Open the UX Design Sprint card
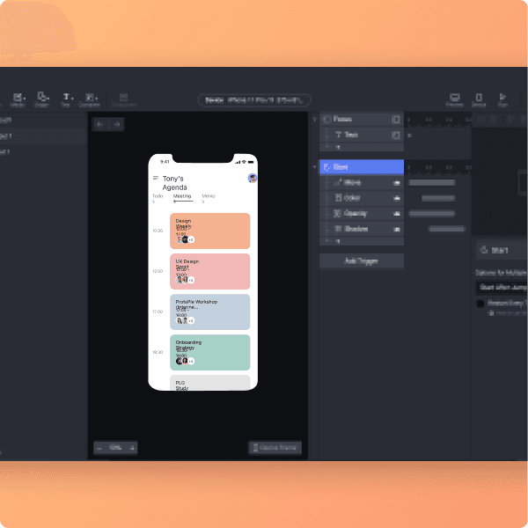The image size is (528, 528). pos(210,271)
